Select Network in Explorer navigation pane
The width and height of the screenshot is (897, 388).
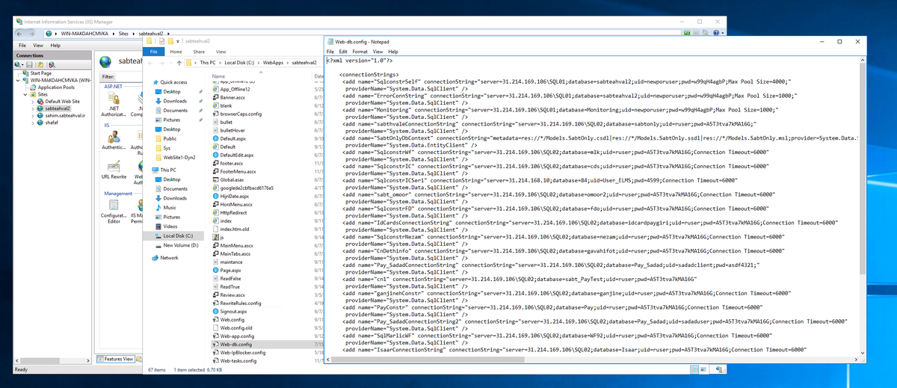point(169,257)
